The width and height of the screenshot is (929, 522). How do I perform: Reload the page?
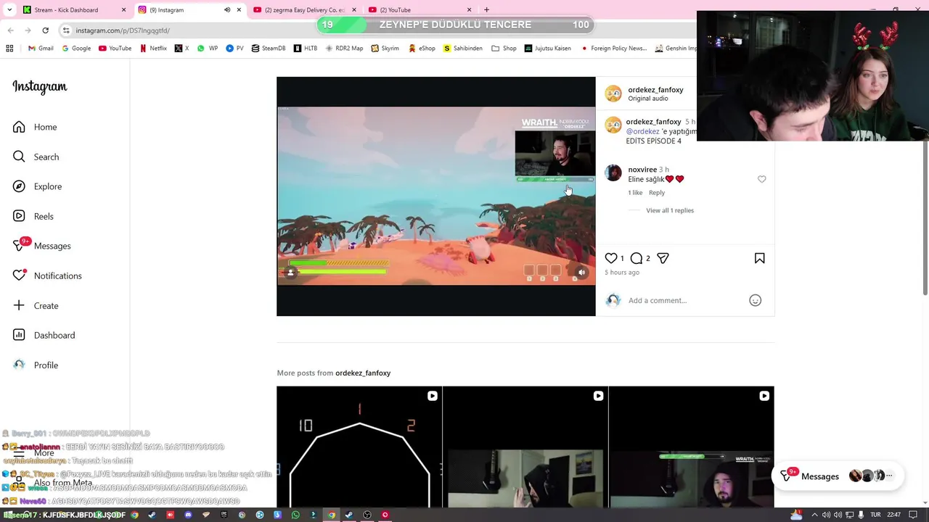click(45, 30)
